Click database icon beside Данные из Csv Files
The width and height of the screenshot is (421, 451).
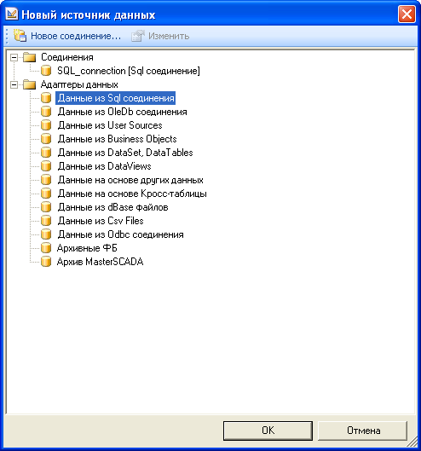[46, 221]
